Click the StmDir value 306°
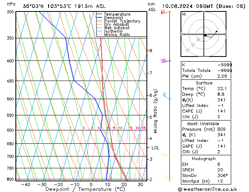The width and height of the screenshot is (249, 192). (x=222, y=175)
